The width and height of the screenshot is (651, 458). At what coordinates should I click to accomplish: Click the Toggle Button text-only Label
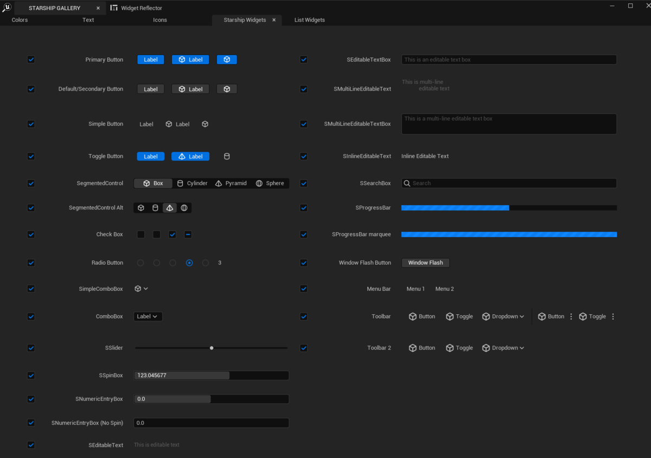click(151, 156)
